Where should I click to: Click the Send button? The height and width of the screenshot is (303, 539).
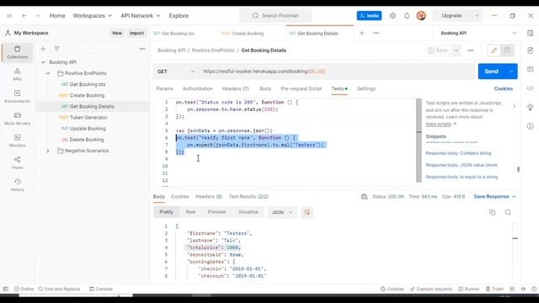pyautogui.click(x=492, y=72)
